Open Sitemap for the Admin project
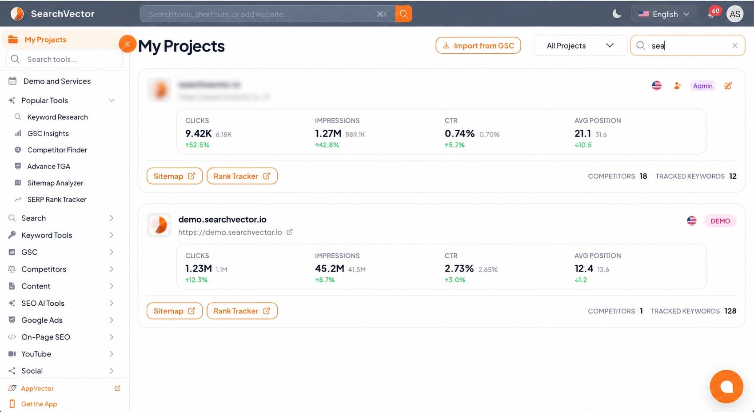This screenshot has height=412, width=754. [175, 176]
